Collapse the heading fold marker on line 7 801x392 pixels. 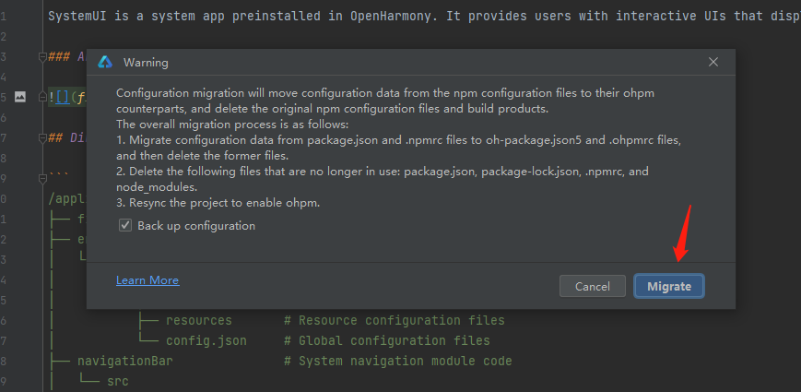(x=43, y=137)
